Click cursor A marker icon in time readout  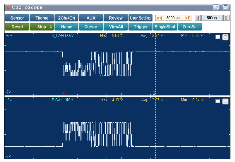pyautogui.click(x=159, y=18)
